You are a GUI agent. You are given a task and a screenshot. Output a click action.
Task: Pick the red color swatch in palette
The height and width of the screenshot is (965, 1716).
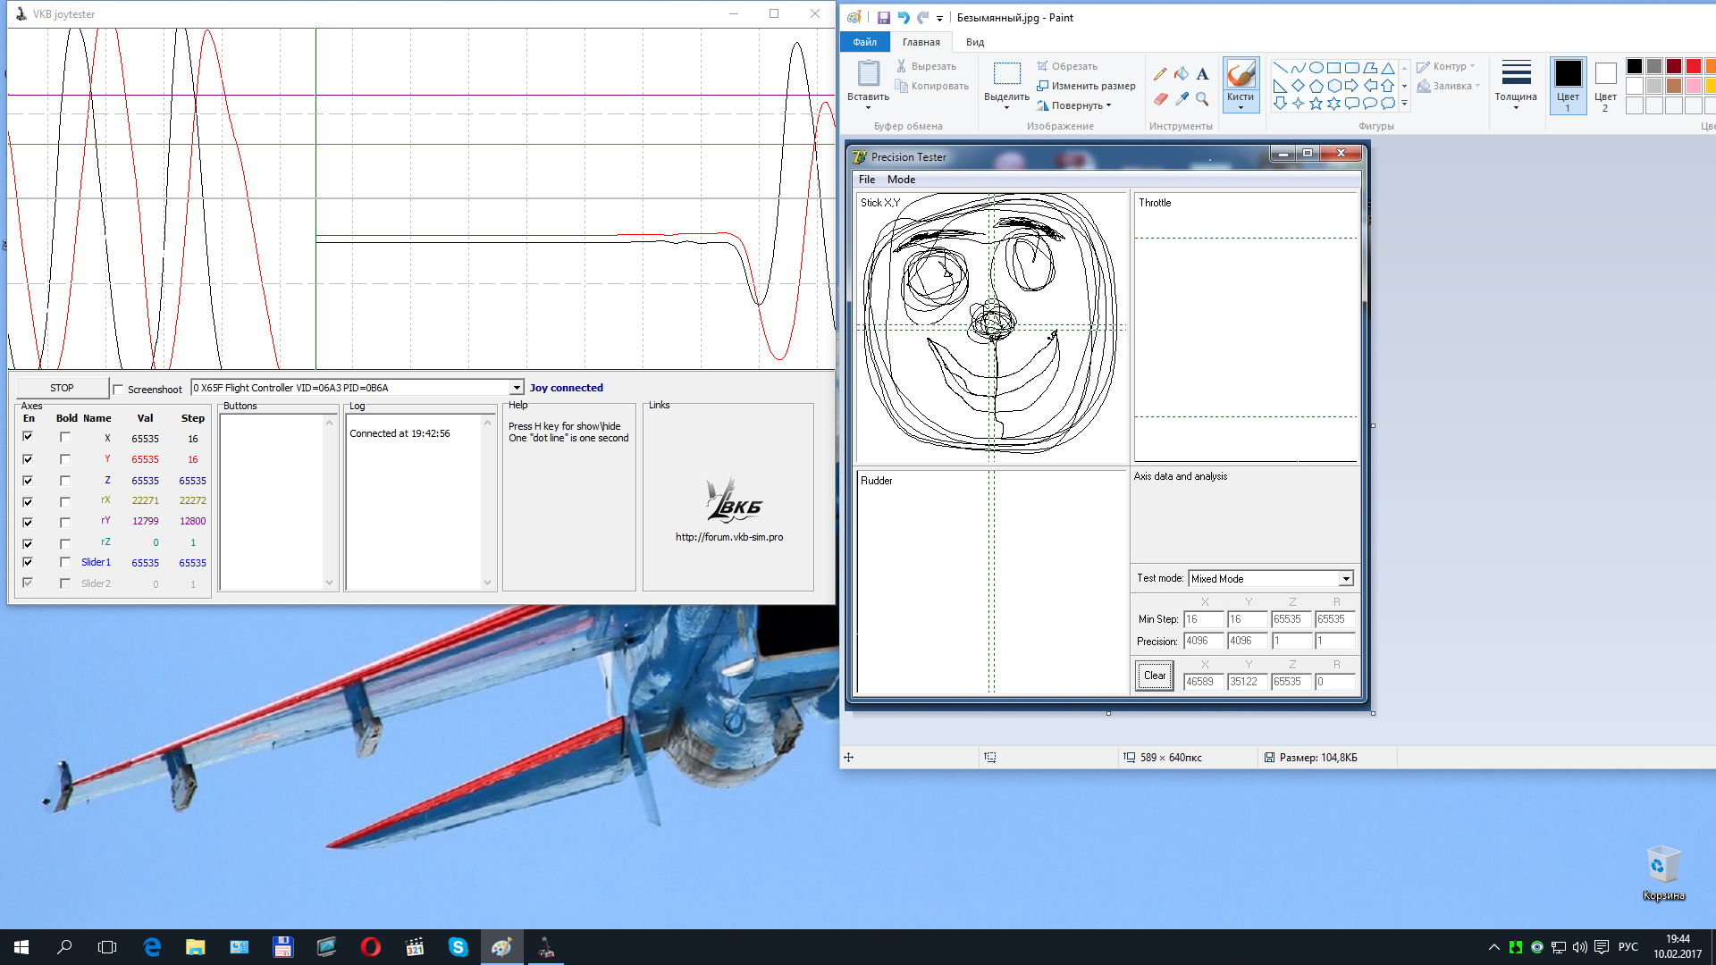pos(1693,66)
